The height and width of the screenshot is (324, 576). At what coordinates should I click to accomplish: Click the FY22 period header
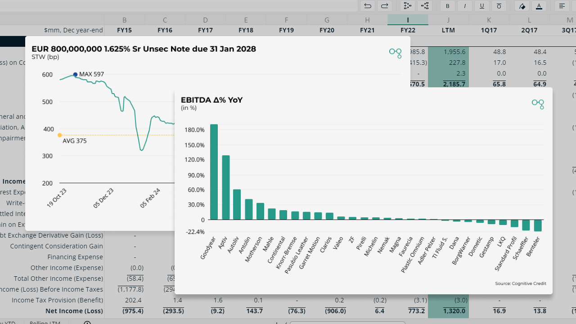[x=408, y=30]
